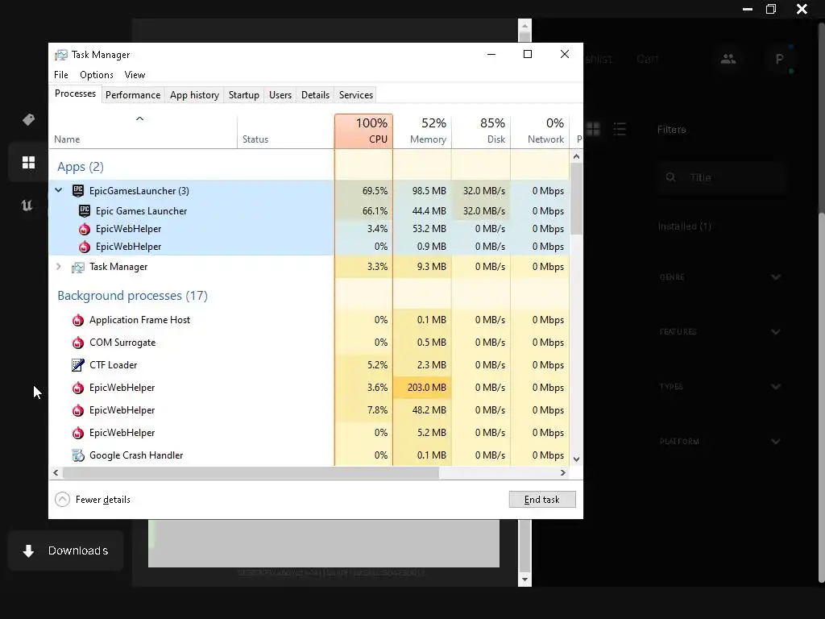Image resolution: width=825 pixels, height=619 pixels.
Task: Switch to the Details tab
Action: tap(315, 95)
